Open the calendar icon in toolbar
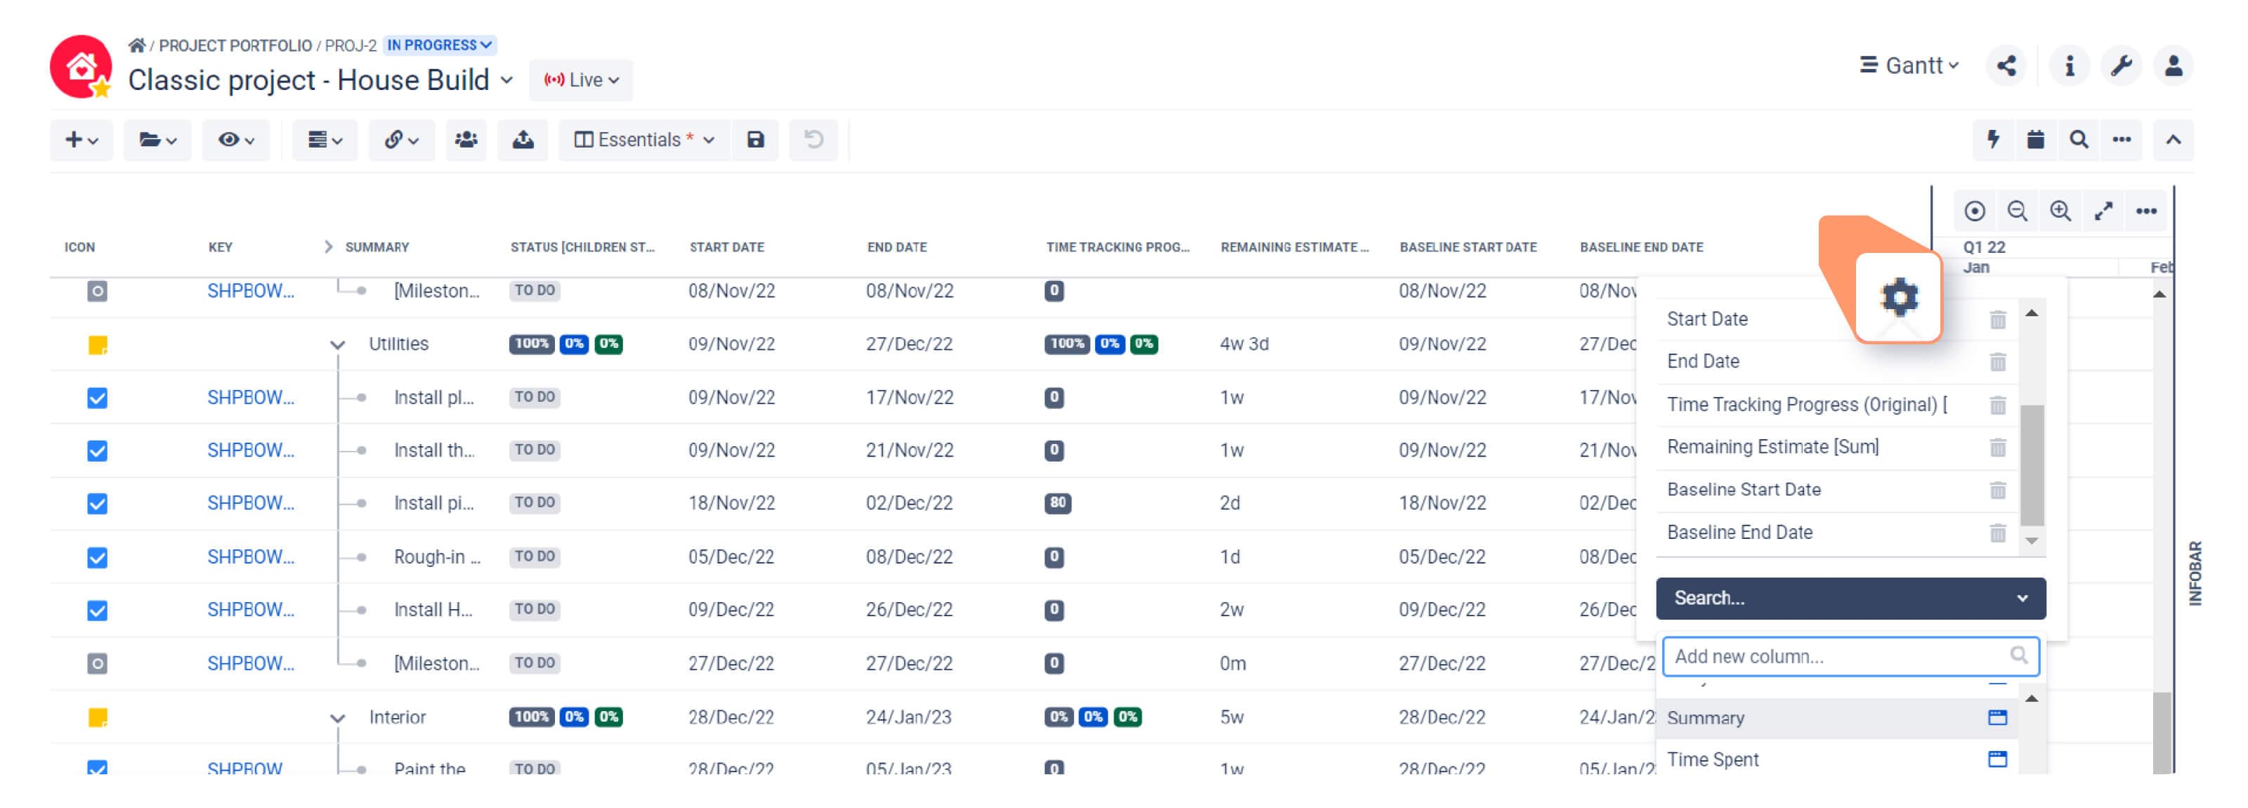2248x808 pixels. tap(2036, 140)
